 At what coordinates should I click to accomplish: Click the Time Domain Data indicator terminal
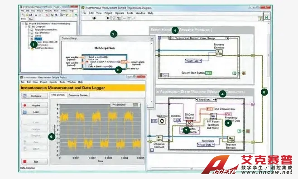coord(210,109)
